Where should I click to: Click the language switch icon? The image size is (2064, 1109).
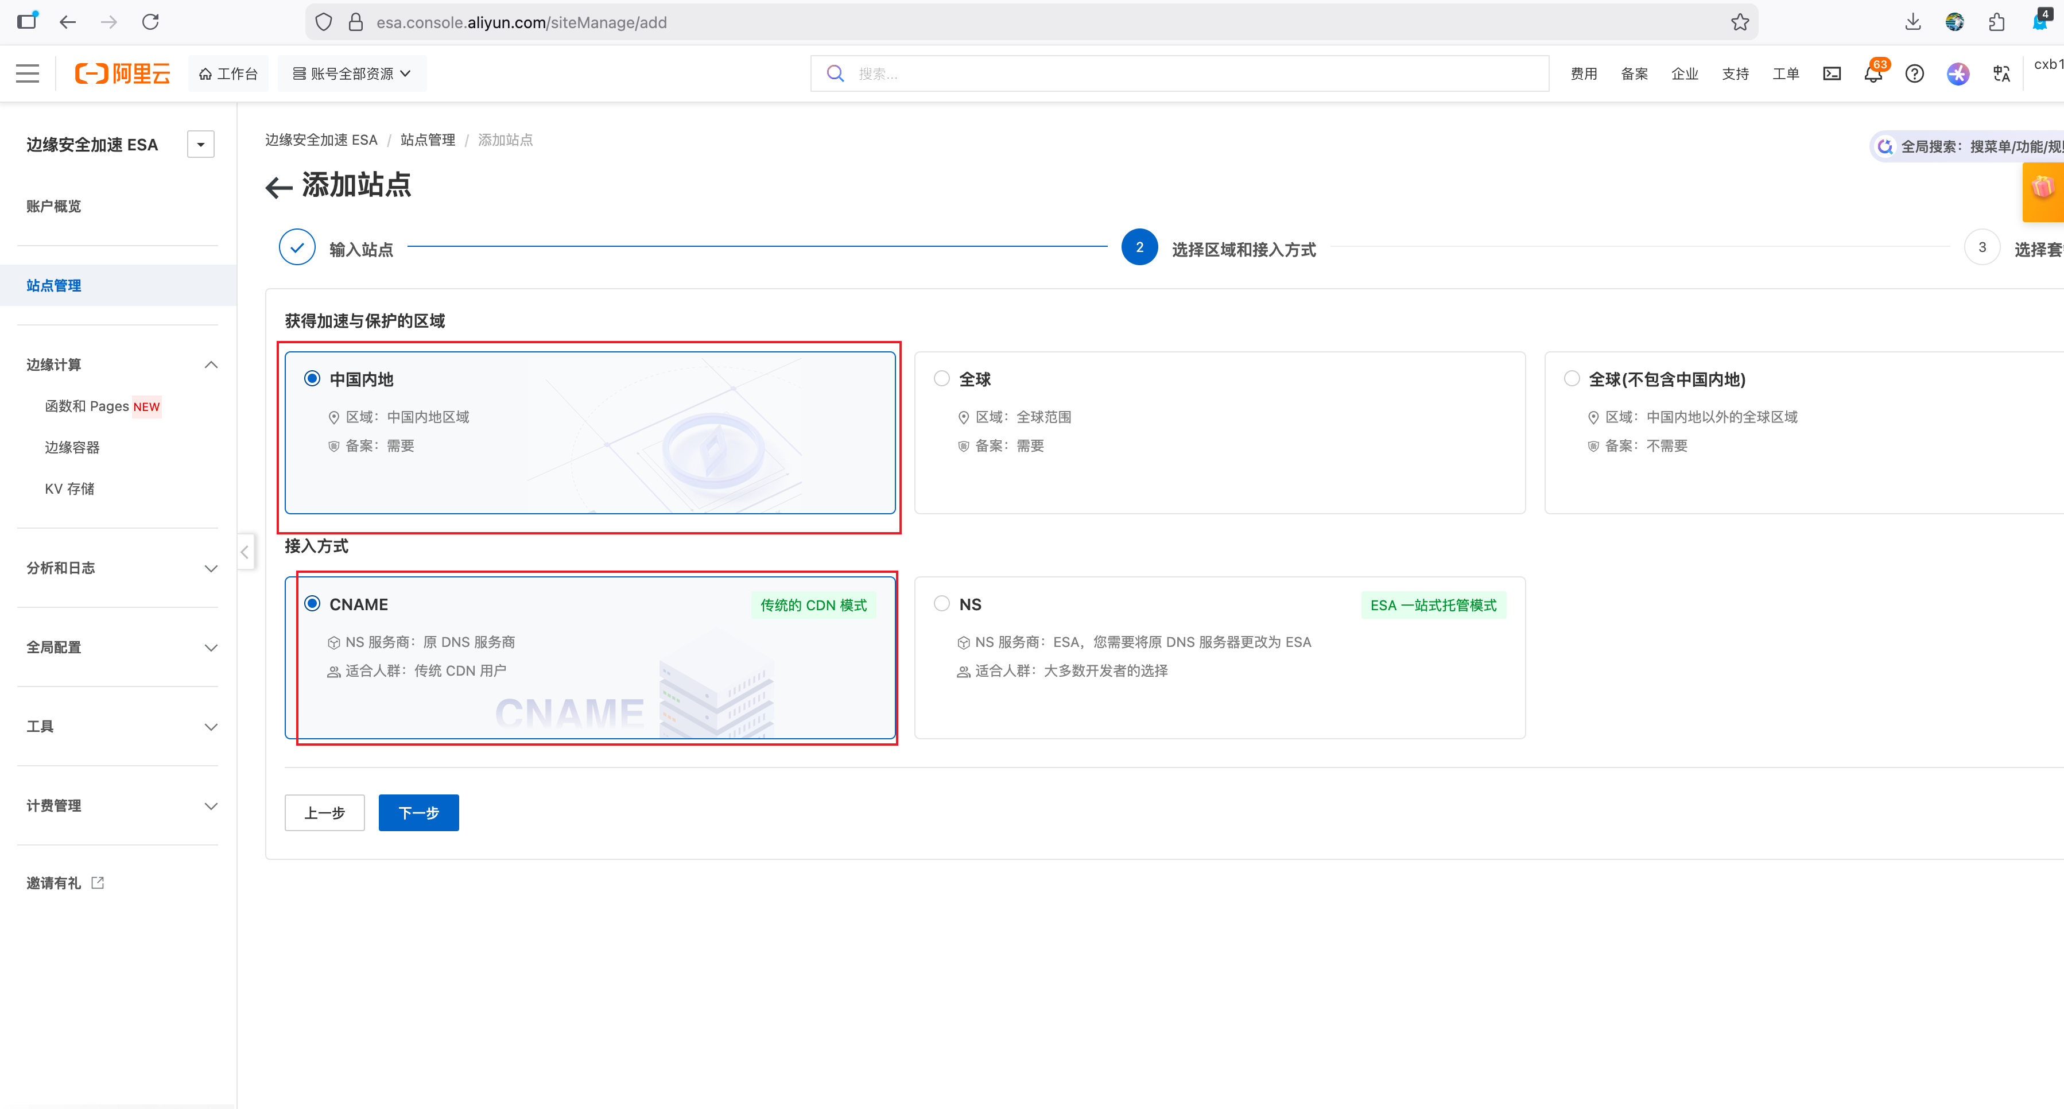tap(2001, 73)
